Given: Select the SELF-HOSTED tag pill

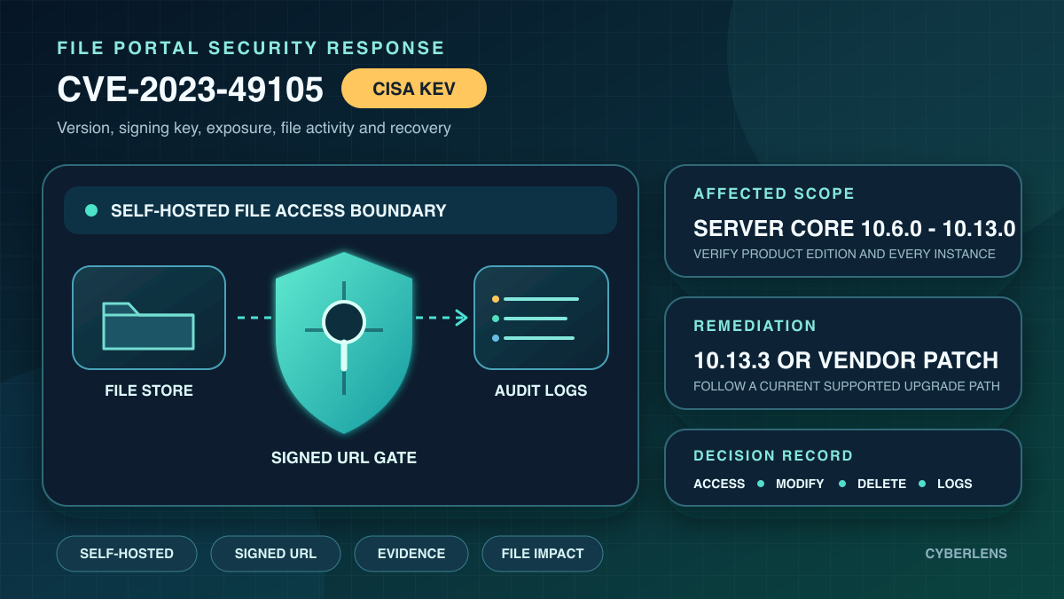Looking at the screenshot, I should (127, 554).
